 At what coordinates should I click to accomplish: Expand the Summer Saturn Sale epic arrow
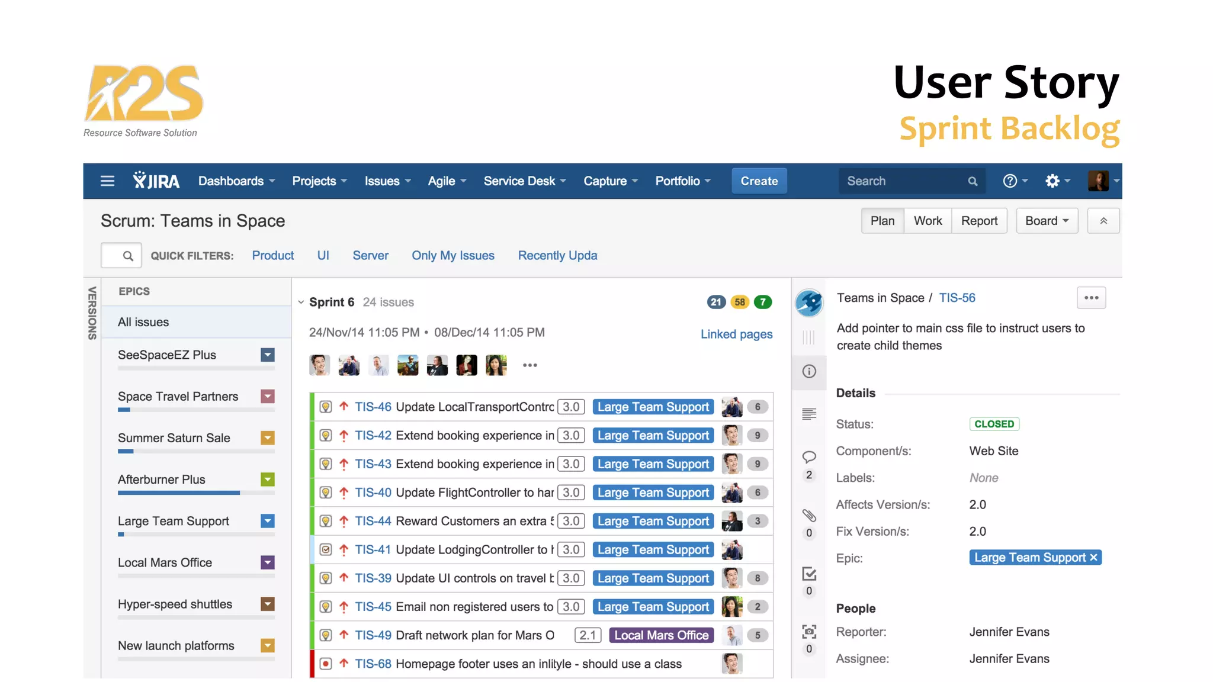(x=268, y=437)
